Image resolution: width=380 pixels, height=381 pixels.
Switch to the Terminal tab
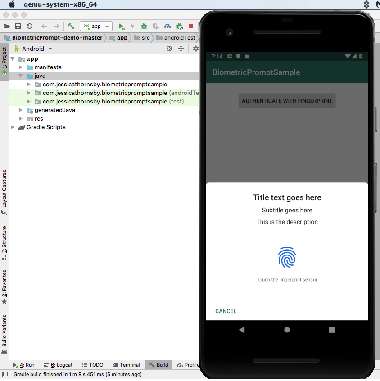coord(126,365)
